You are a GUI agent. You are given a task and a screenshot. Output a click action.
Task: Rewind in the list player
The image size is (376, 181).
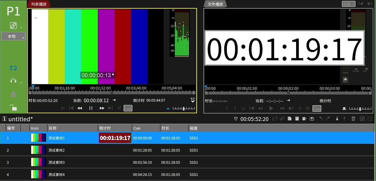(80, 108)
